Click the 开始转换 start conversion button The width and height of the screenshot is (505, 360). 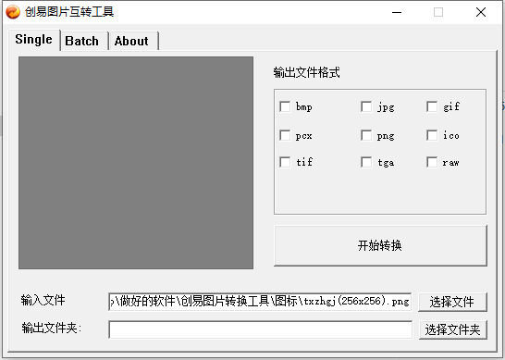pyautogui.click(x=380, y=245)
